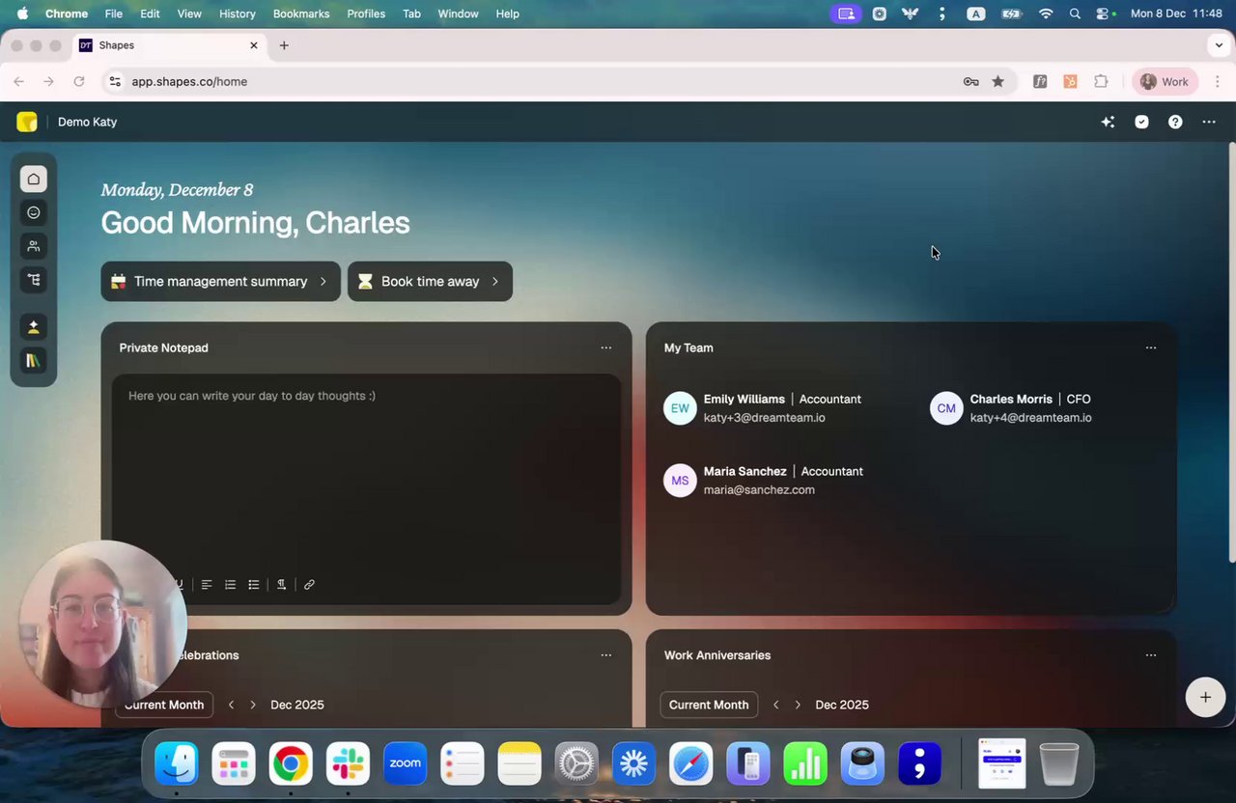Image resolution: width=1236 pixels, height=803 pixels.
Task: Open the File menu
Action: click(114, 14)
